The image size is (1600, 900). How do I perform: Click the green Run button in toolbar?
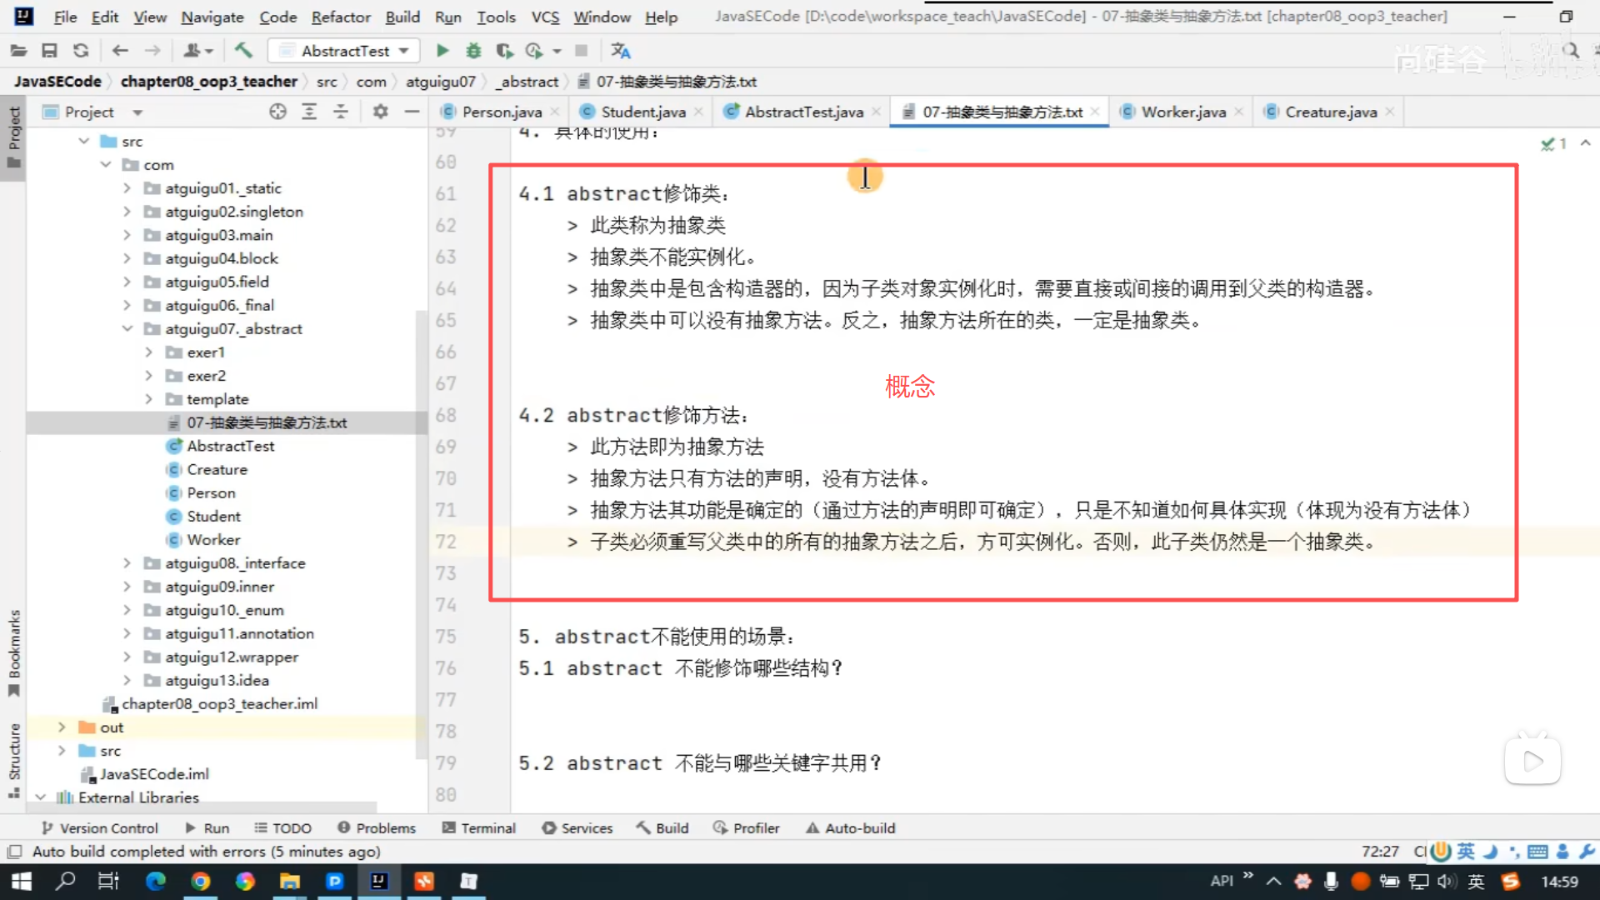[442, 51]
